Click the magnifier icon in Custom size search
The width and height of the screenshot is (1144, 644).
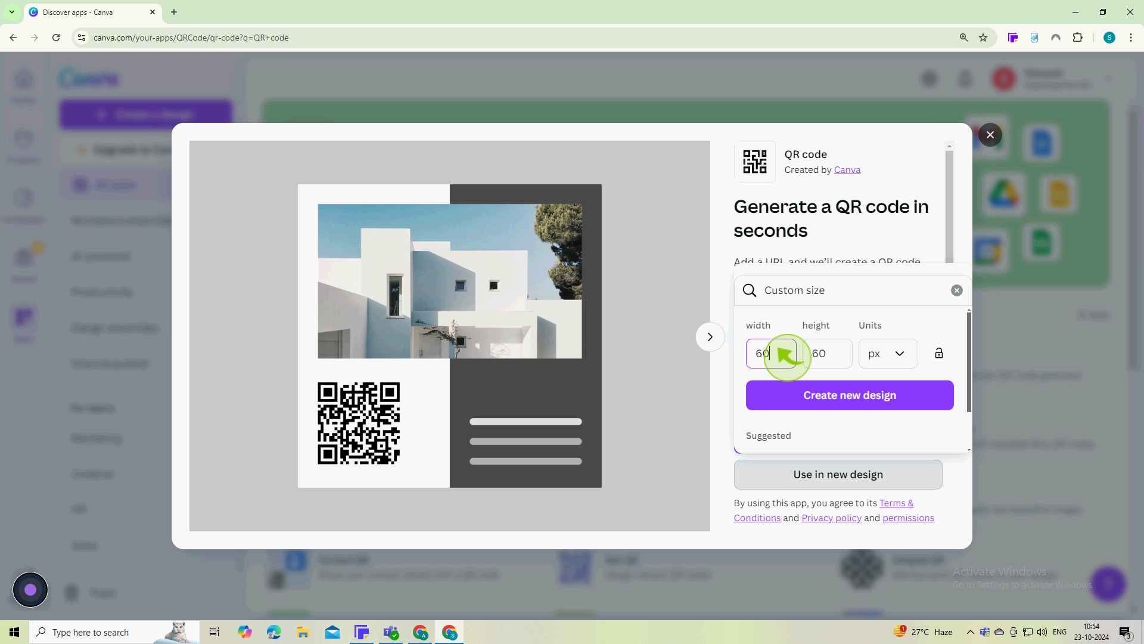point(750,290)
